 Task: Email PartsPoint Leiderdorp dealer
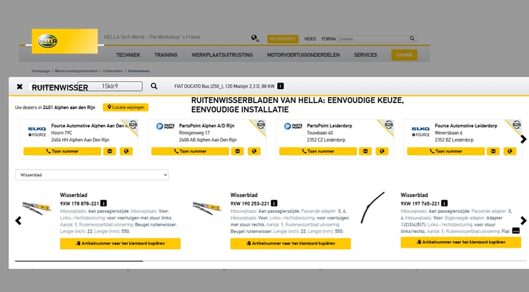pyautogui.click(x=366, y=151)
